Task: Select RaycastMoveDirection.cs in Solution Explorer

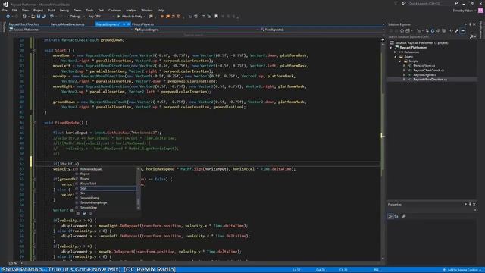Action: 430,79
